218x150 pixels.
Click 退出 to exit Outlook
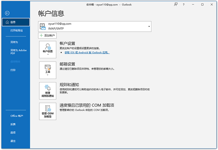(13, 141)
